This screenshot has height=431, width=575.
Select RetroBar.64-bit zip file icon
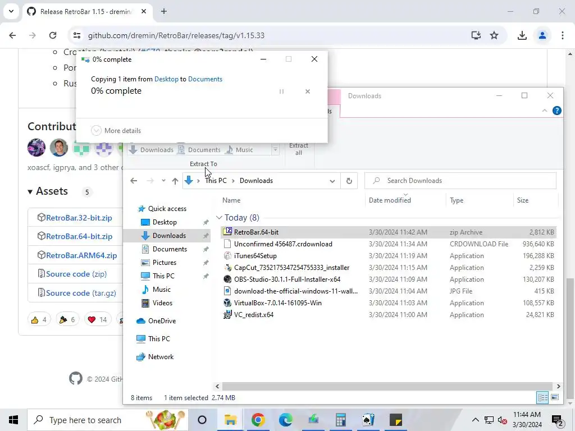point(227,232)
